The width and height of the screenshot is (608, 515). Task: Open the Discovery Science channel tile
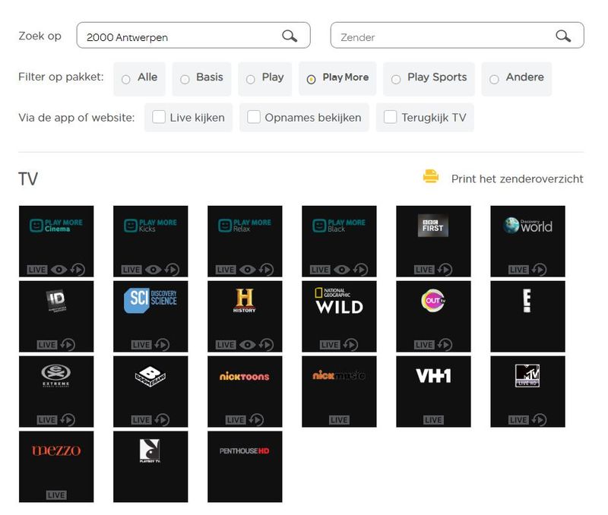click(x=150, y=316)
